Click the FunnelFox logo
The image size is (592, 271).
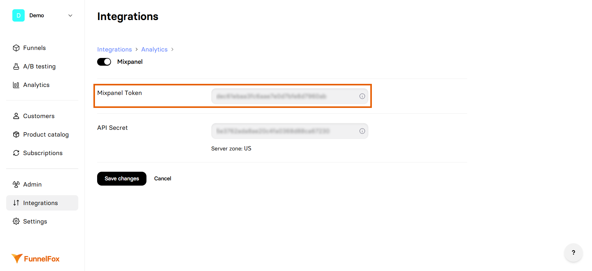click(x=35, y=259)
